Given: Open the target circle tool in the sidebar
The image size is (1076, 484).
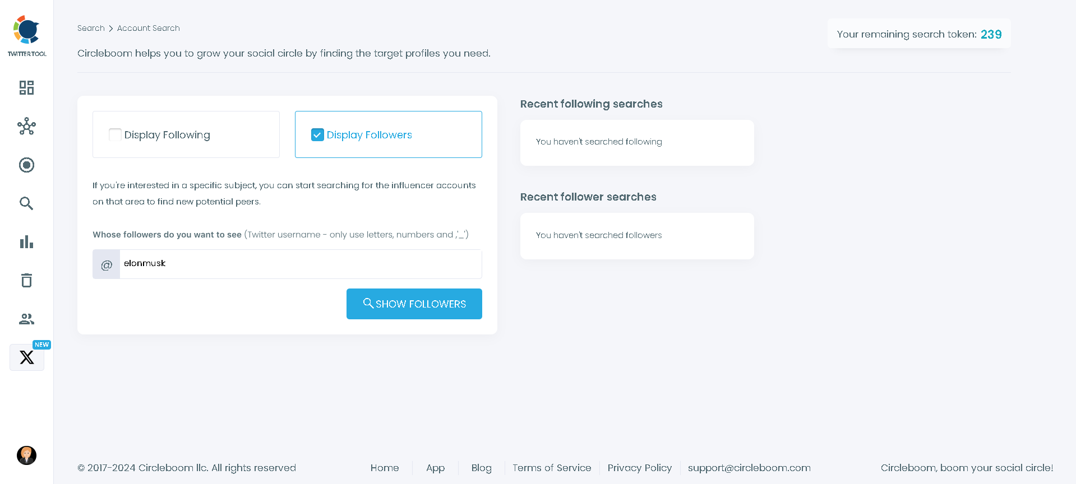Looking at the screenshot, I should click(26, 165).
